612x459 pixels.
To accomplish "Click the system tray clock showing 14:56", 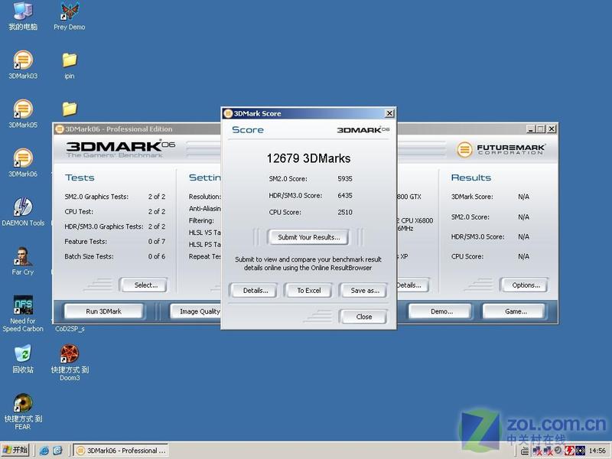I will 597,451.
